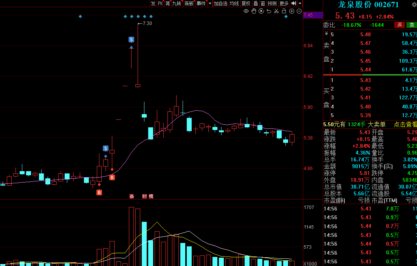Zoom out with the circled minus icon
The width and height of the screenshot is (417, 266).
299,11
